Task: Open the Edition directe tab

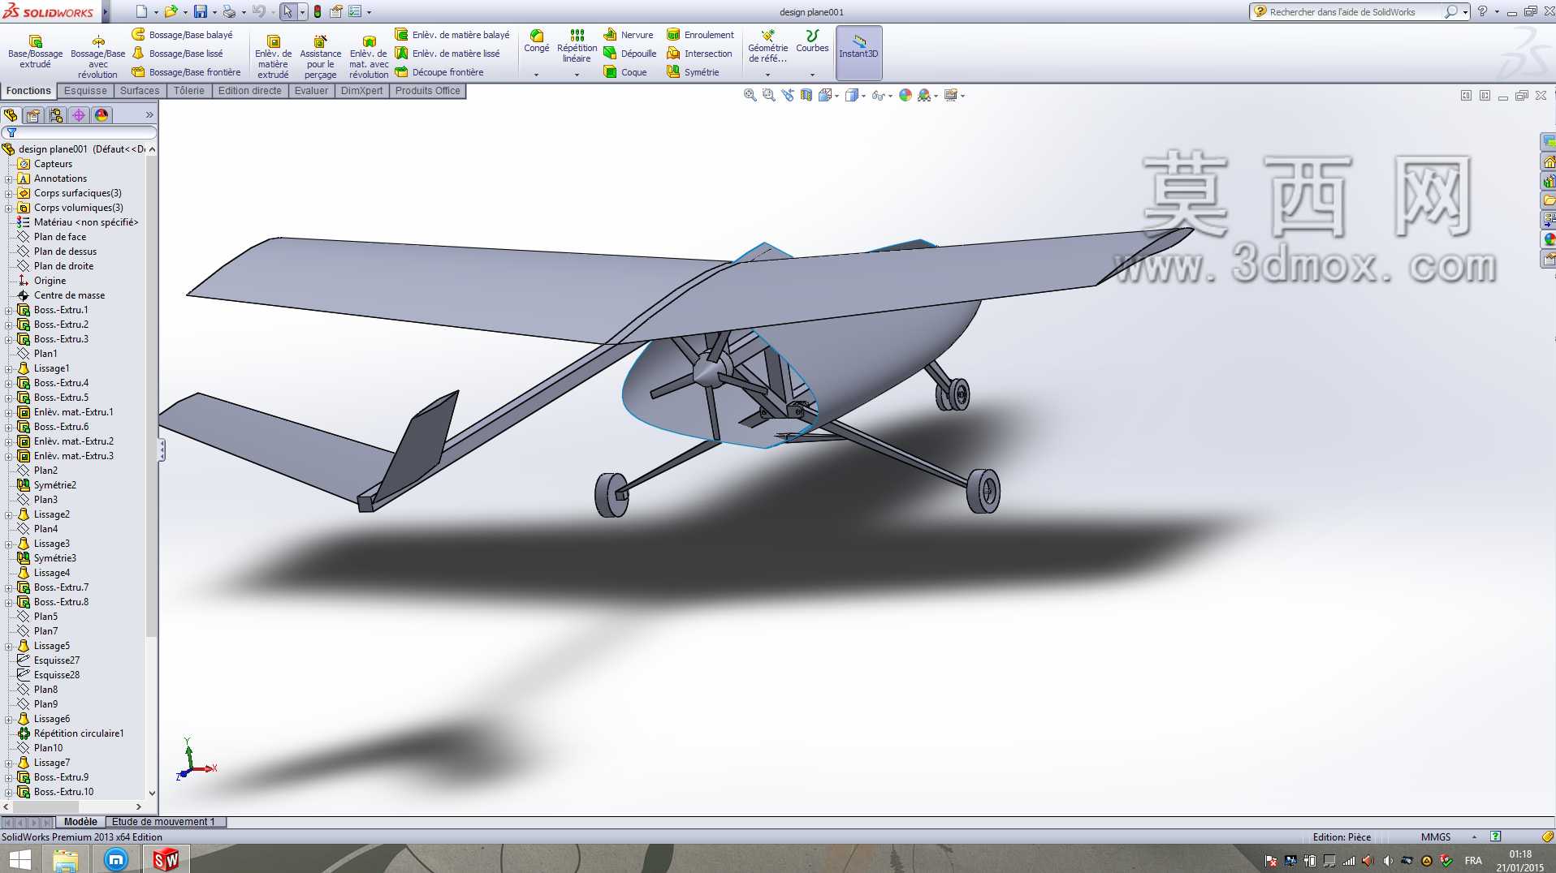Action: (x=250, y=91)
